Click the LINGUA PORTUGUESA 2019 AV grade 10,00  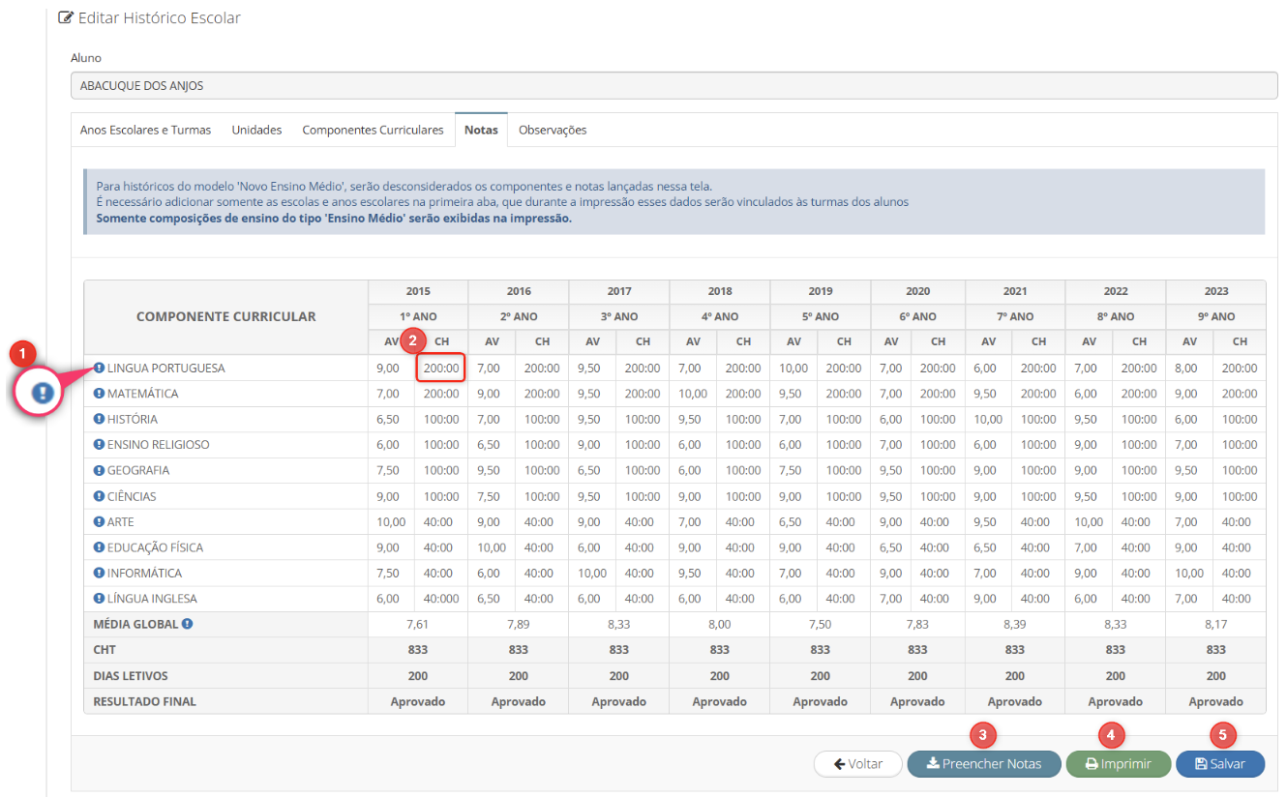[x=793, y=369]
